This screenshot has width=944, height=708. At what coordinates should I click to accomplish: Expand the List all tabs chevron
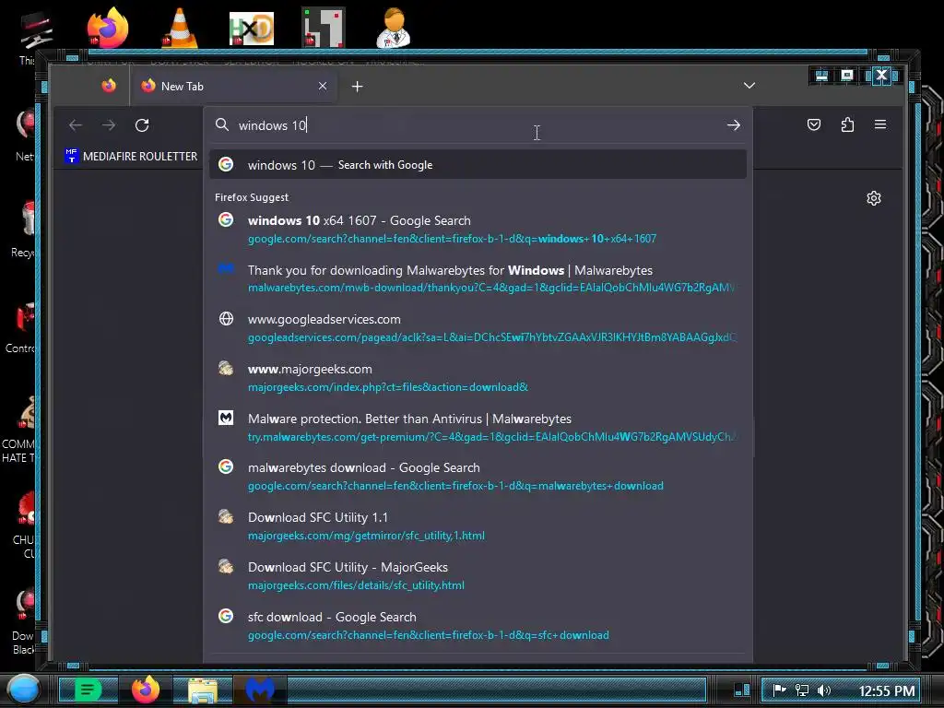click(x=749, y=86)
